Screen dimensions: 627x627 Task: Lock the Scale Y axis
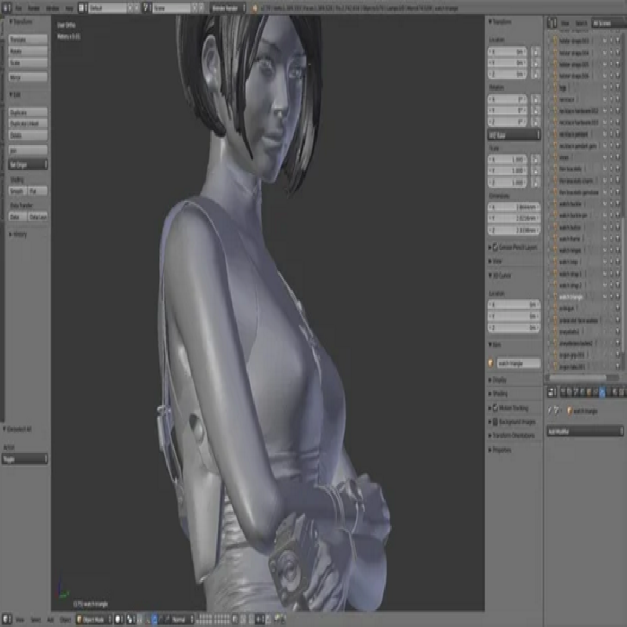pos(536,171)
